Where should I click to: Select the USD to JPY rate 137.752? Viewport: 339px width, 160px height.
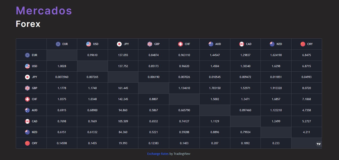(x=123, y=66)
